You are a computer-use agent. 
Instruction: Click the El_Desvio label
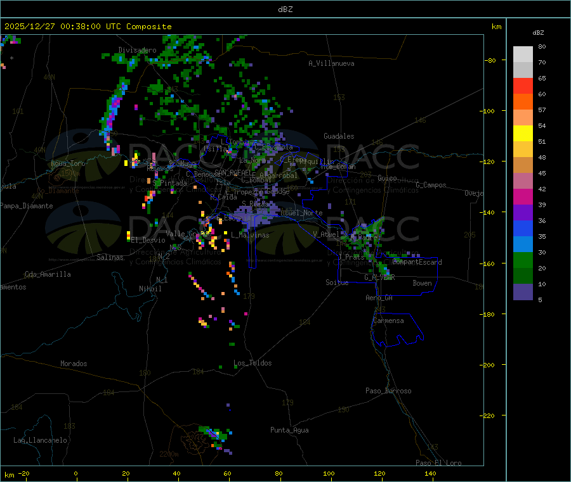(148, 240)
